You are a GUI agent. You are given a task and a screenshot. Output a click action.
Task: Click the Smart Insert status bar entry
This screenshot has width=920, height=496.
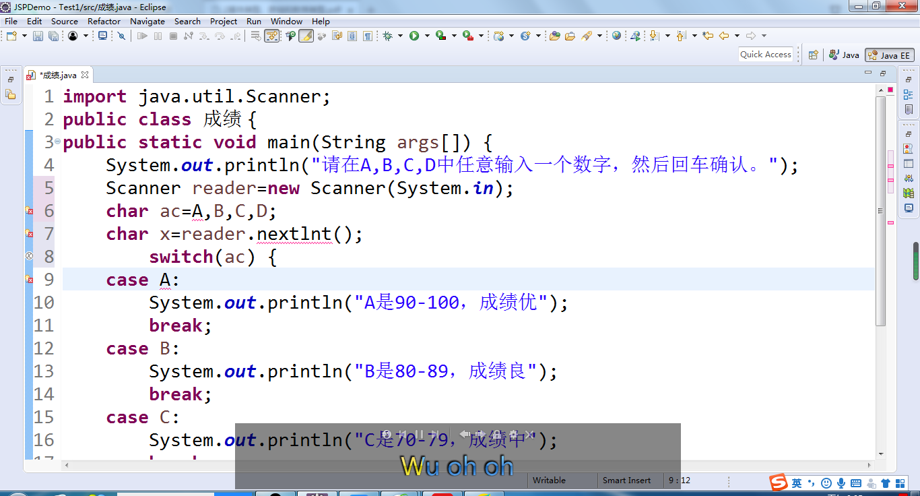[x=626, y=480]
